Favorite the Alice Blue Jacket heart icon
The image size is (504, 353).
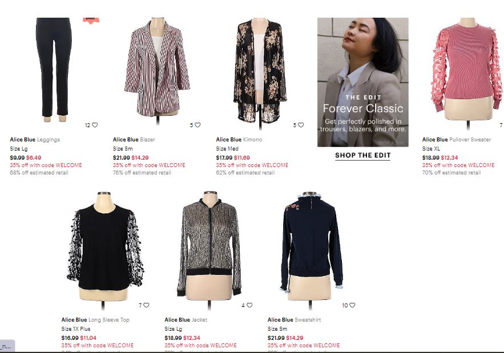249,305
